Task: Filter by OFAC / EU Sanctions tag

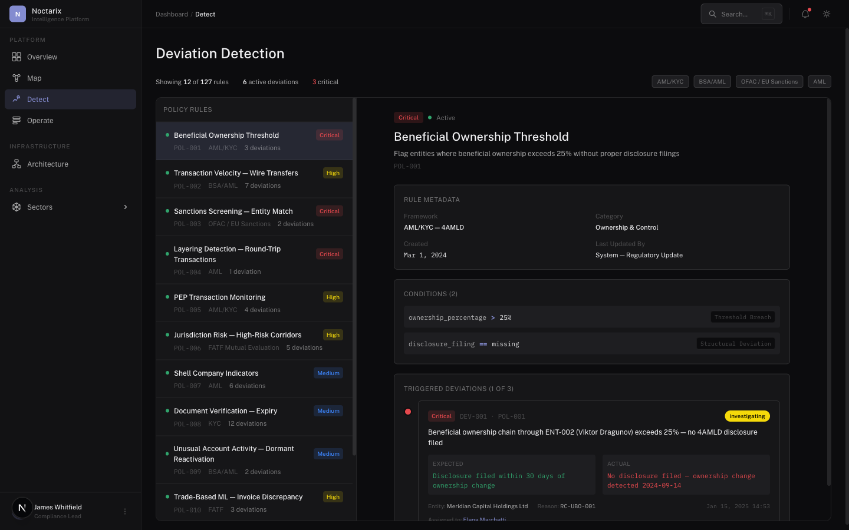Action: (769, 82)
